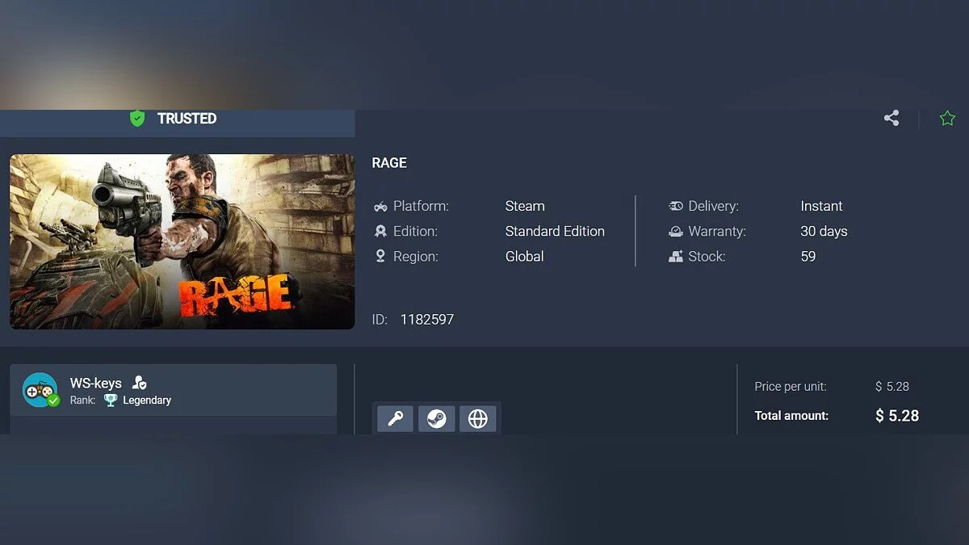Image resolution: width=969 pixels, height=545 pixels.
Task: Click the Steam platform value
Action: click(525, 207)
